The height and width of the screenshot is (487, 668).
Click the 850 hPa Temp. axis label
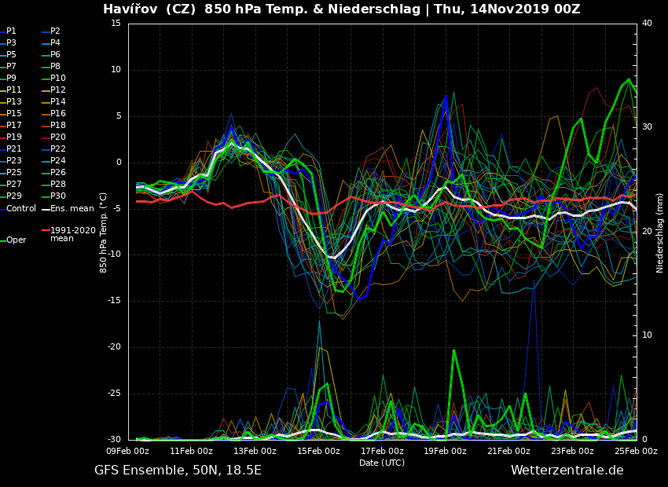[104, 232]
